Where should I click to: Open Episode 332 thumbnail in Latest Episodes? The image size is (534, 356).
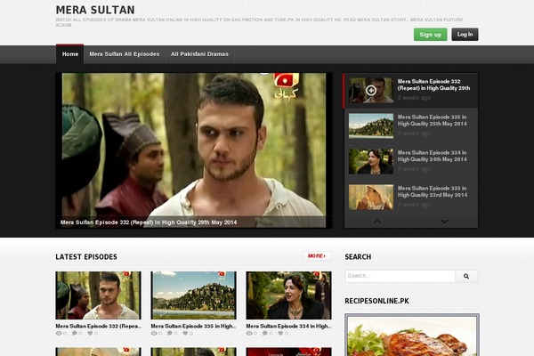pos(99,295)
